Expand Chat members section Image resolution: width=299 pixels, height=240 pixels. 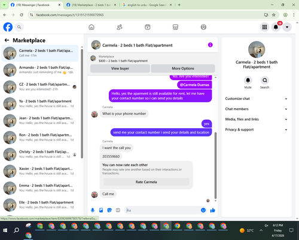[257, 109]
